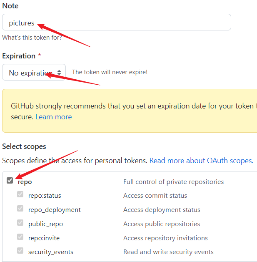Image resolution: width=257 pixels, height=262 pixels.
Task: Click the Note field label
Action: point(10,6)
